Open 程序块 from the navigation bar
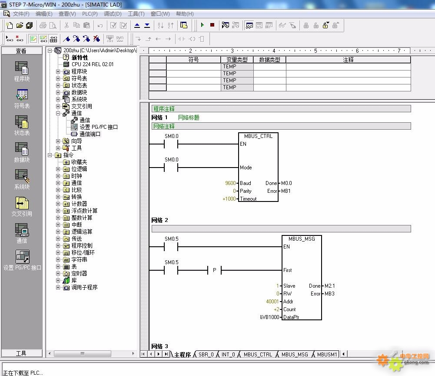Image resolution: width=435 pixels, height=376 pixels. 22,71
